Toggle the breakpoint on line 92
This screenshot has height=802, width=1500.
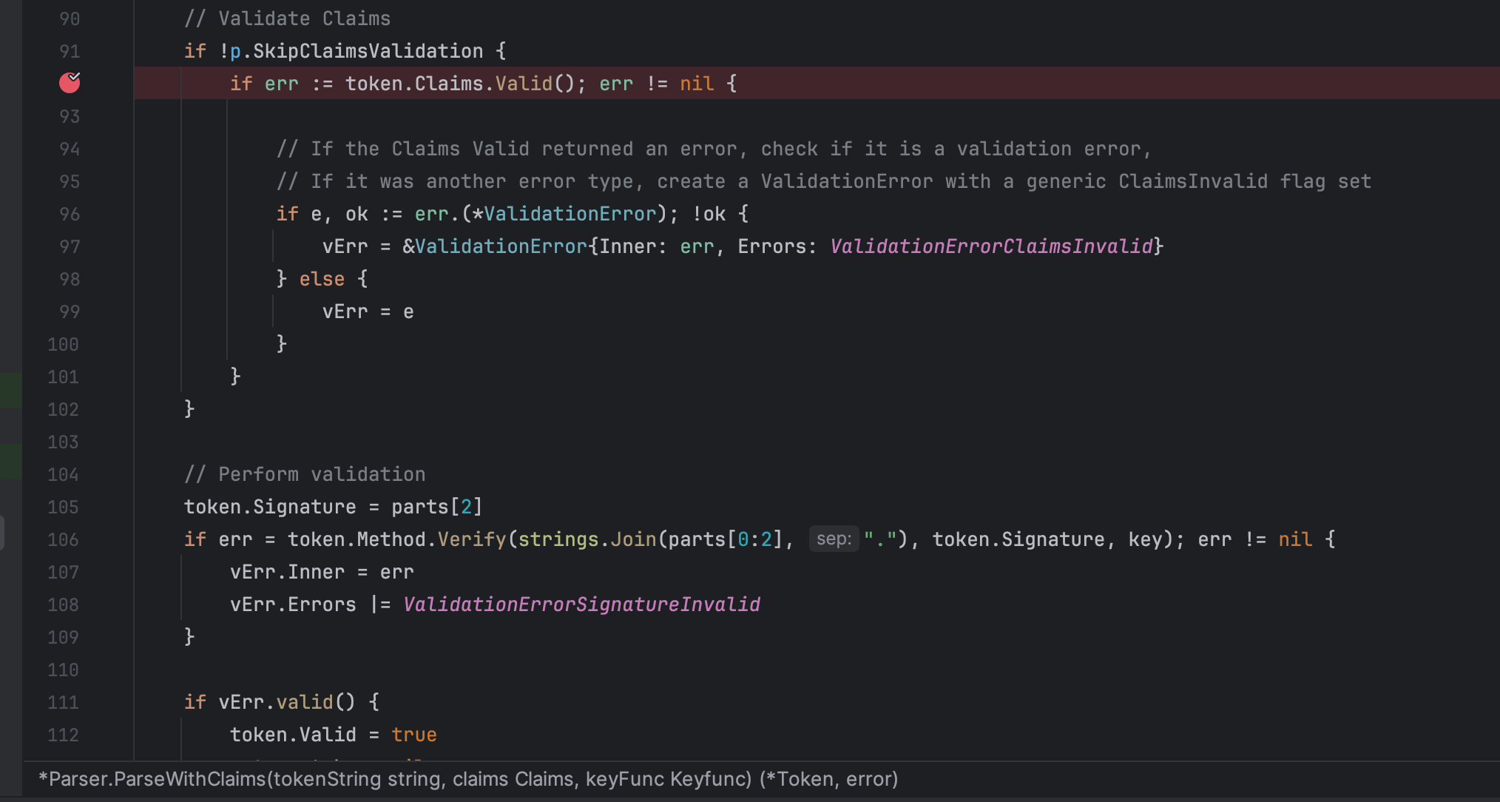point(70,83)
